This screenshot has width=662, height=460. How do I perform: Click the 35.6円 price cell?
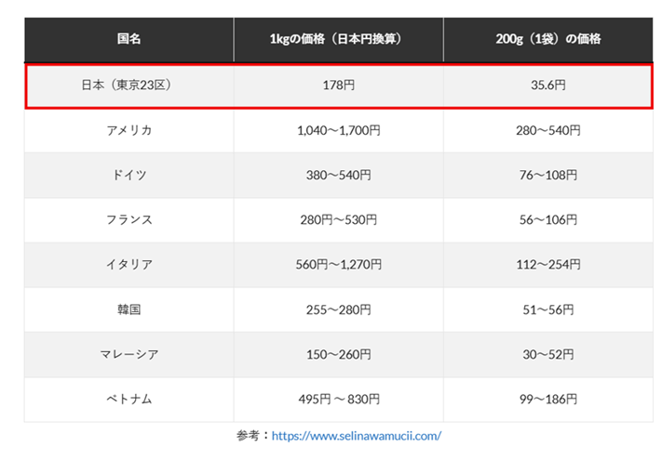click(548, 85)
